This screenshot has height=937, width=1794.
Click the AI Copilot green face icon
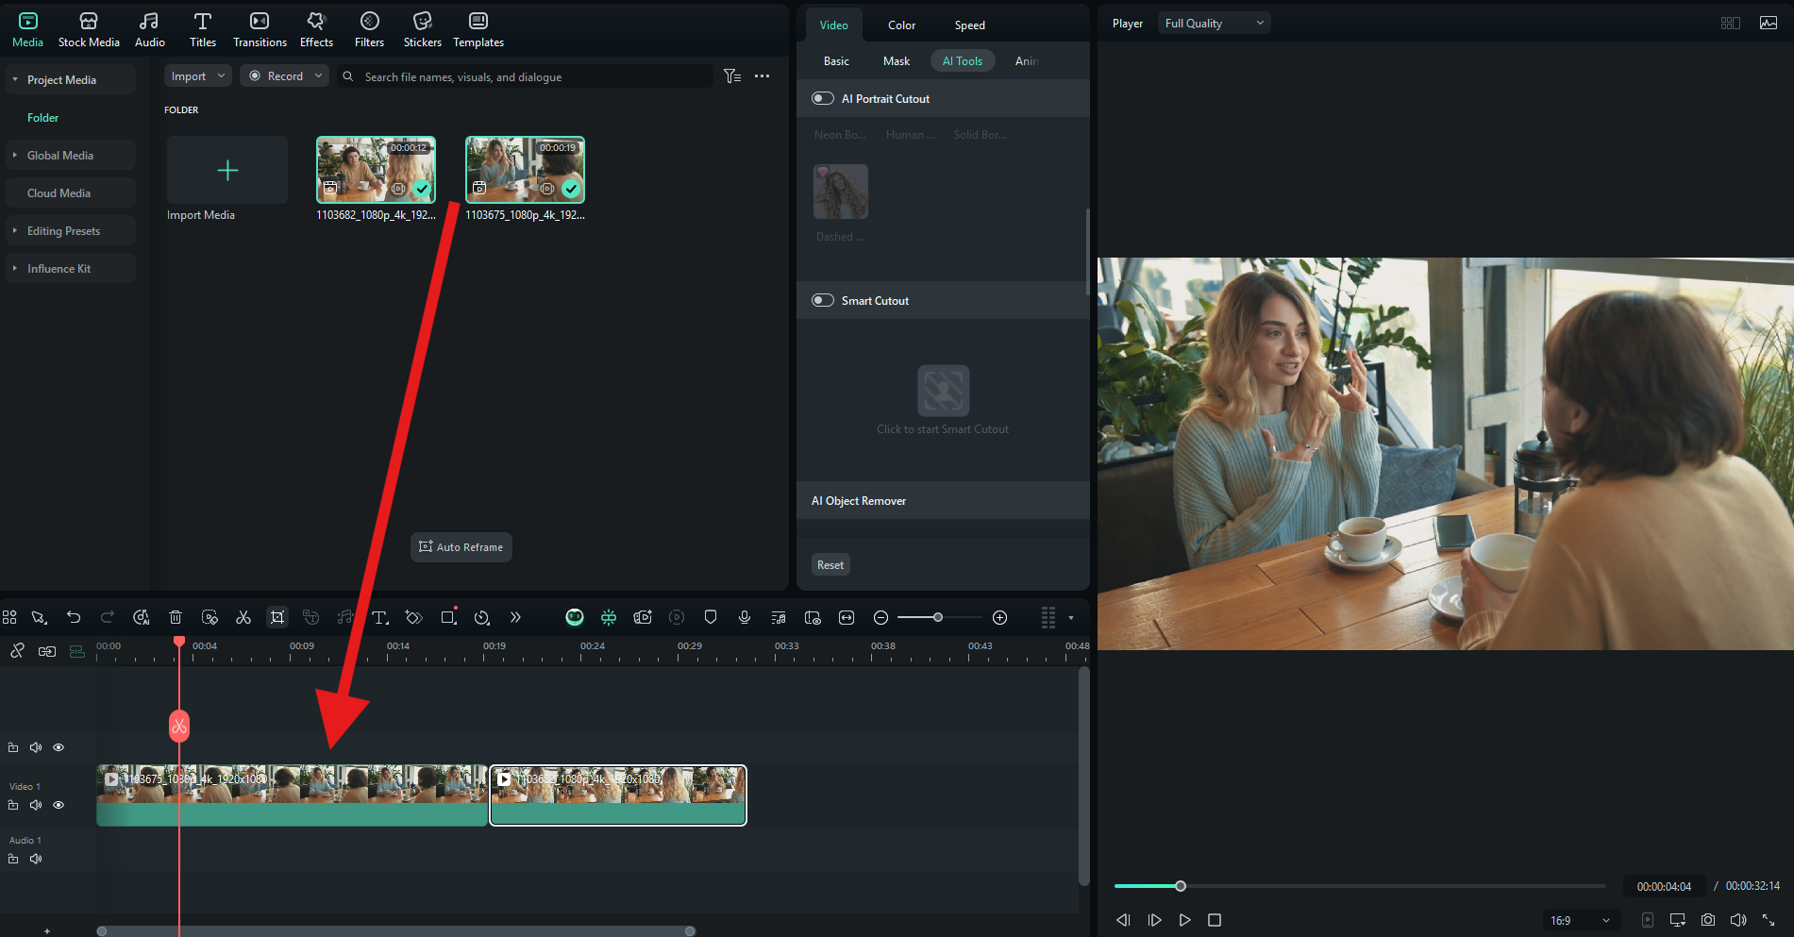click(575, 617)
